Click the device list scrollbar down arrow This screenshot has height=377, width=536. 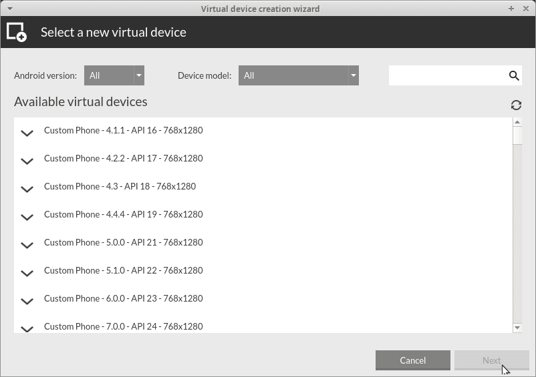[x=517, y=328]
